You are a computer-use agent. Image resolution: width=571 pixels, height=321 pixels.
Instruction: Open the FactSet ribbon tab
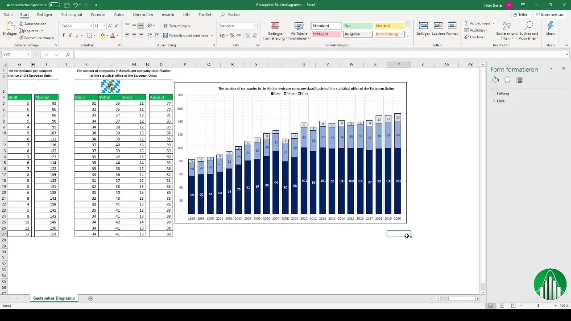point(205,15)
